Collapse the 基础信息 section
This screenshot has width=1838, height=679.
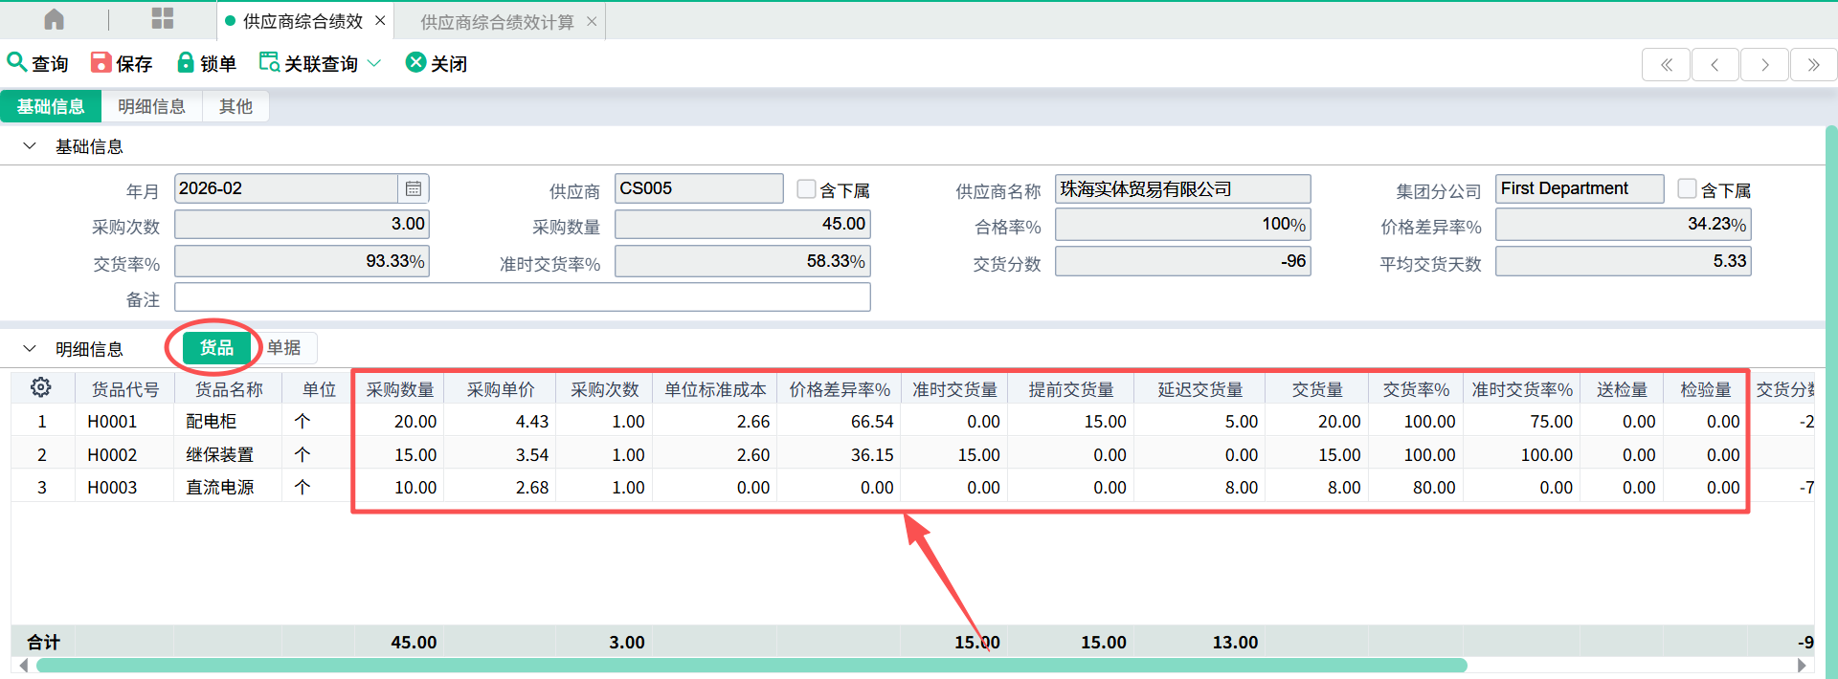[x=30, y=146]
